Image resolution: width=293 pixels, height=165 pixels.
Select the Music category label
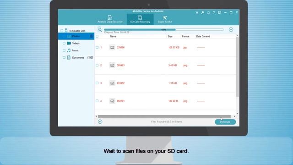tap(75, 50)
